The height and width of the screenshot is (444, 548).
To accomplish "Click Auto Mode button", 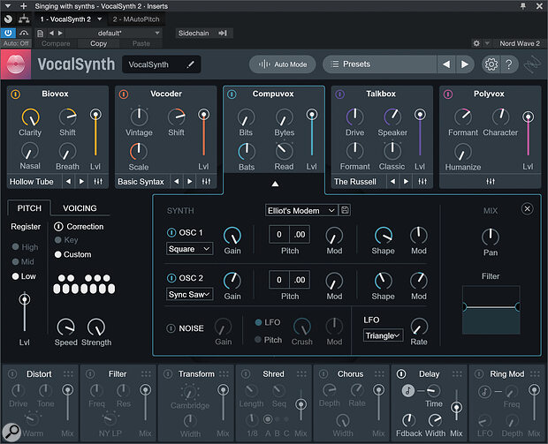I will coord(282,64).
